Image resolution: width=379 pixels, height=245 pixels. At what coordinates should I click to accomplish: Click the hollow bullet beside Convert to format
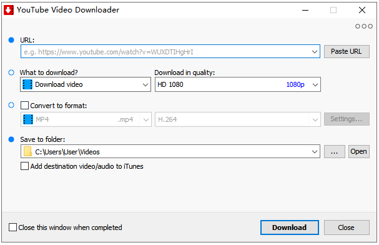coord(11,105)
